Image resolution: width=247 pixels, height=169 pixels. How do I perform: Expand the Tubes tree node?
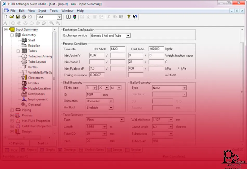(18, 51)
